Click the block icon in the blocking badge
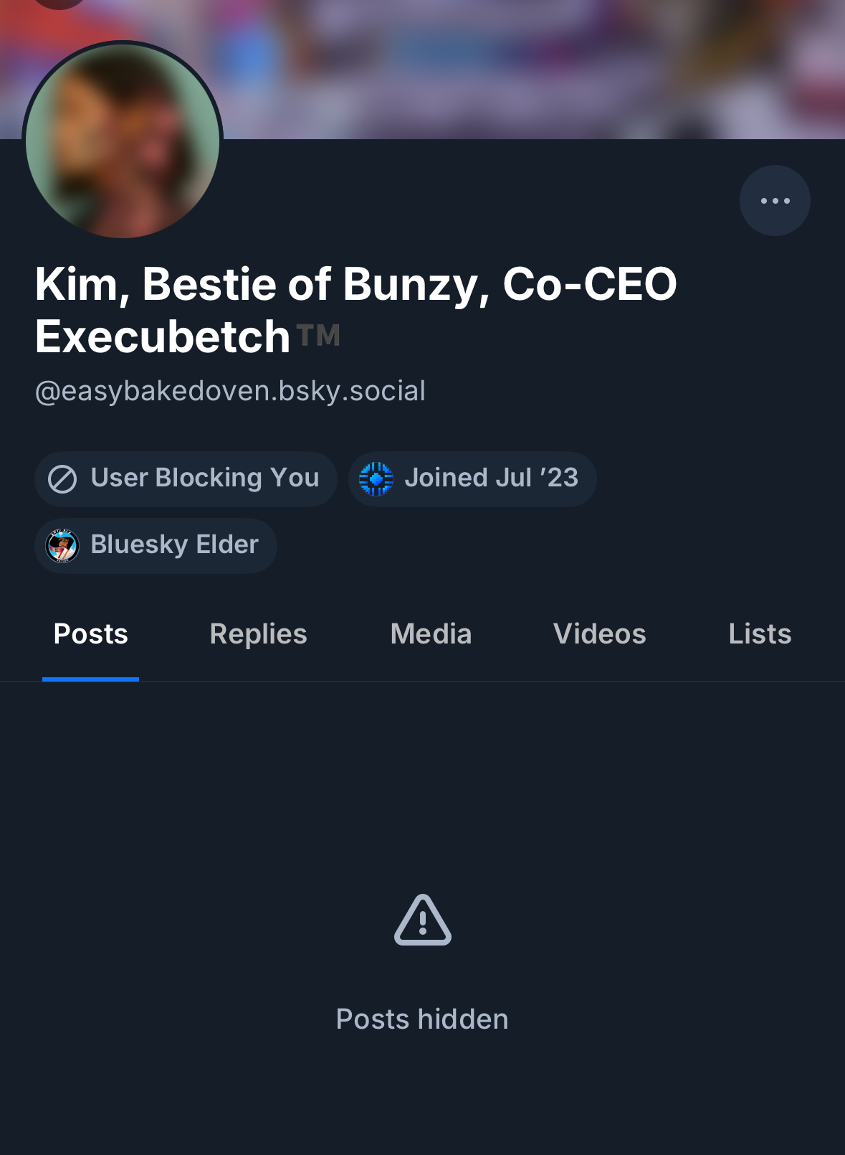The height and width of the screenshot is (1155, 845). pos(62,478)
